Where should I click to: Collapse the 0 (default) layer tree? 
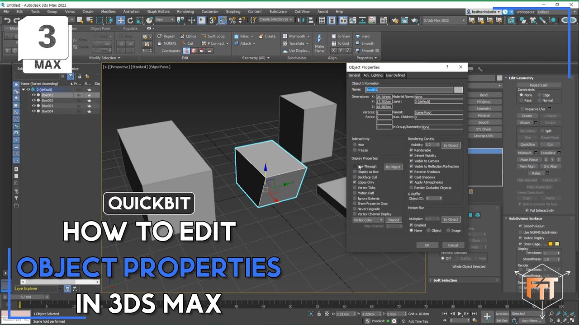click(23, 90)
